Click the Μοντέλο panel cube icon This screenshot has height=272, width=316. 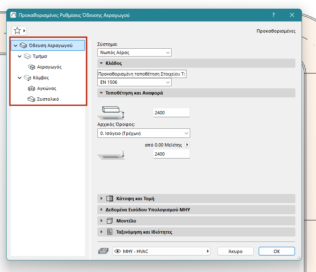110,221
